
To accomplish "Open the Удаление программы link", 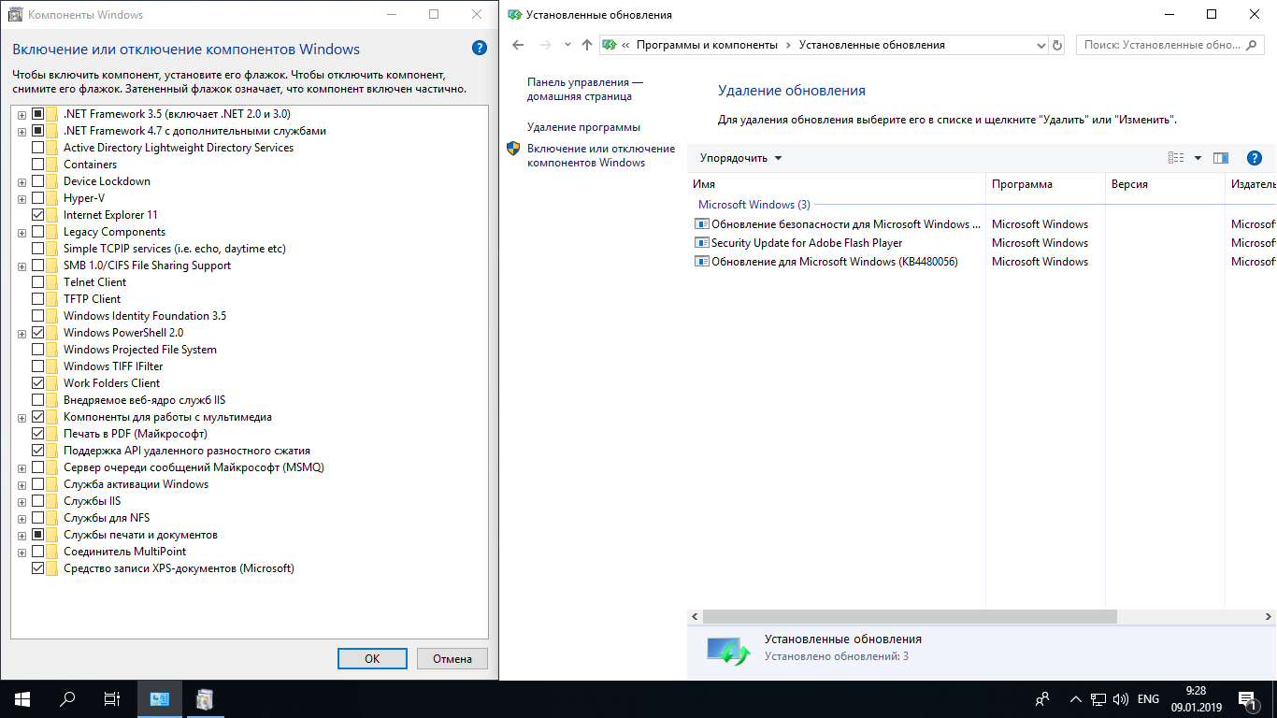I will (583, 127).
